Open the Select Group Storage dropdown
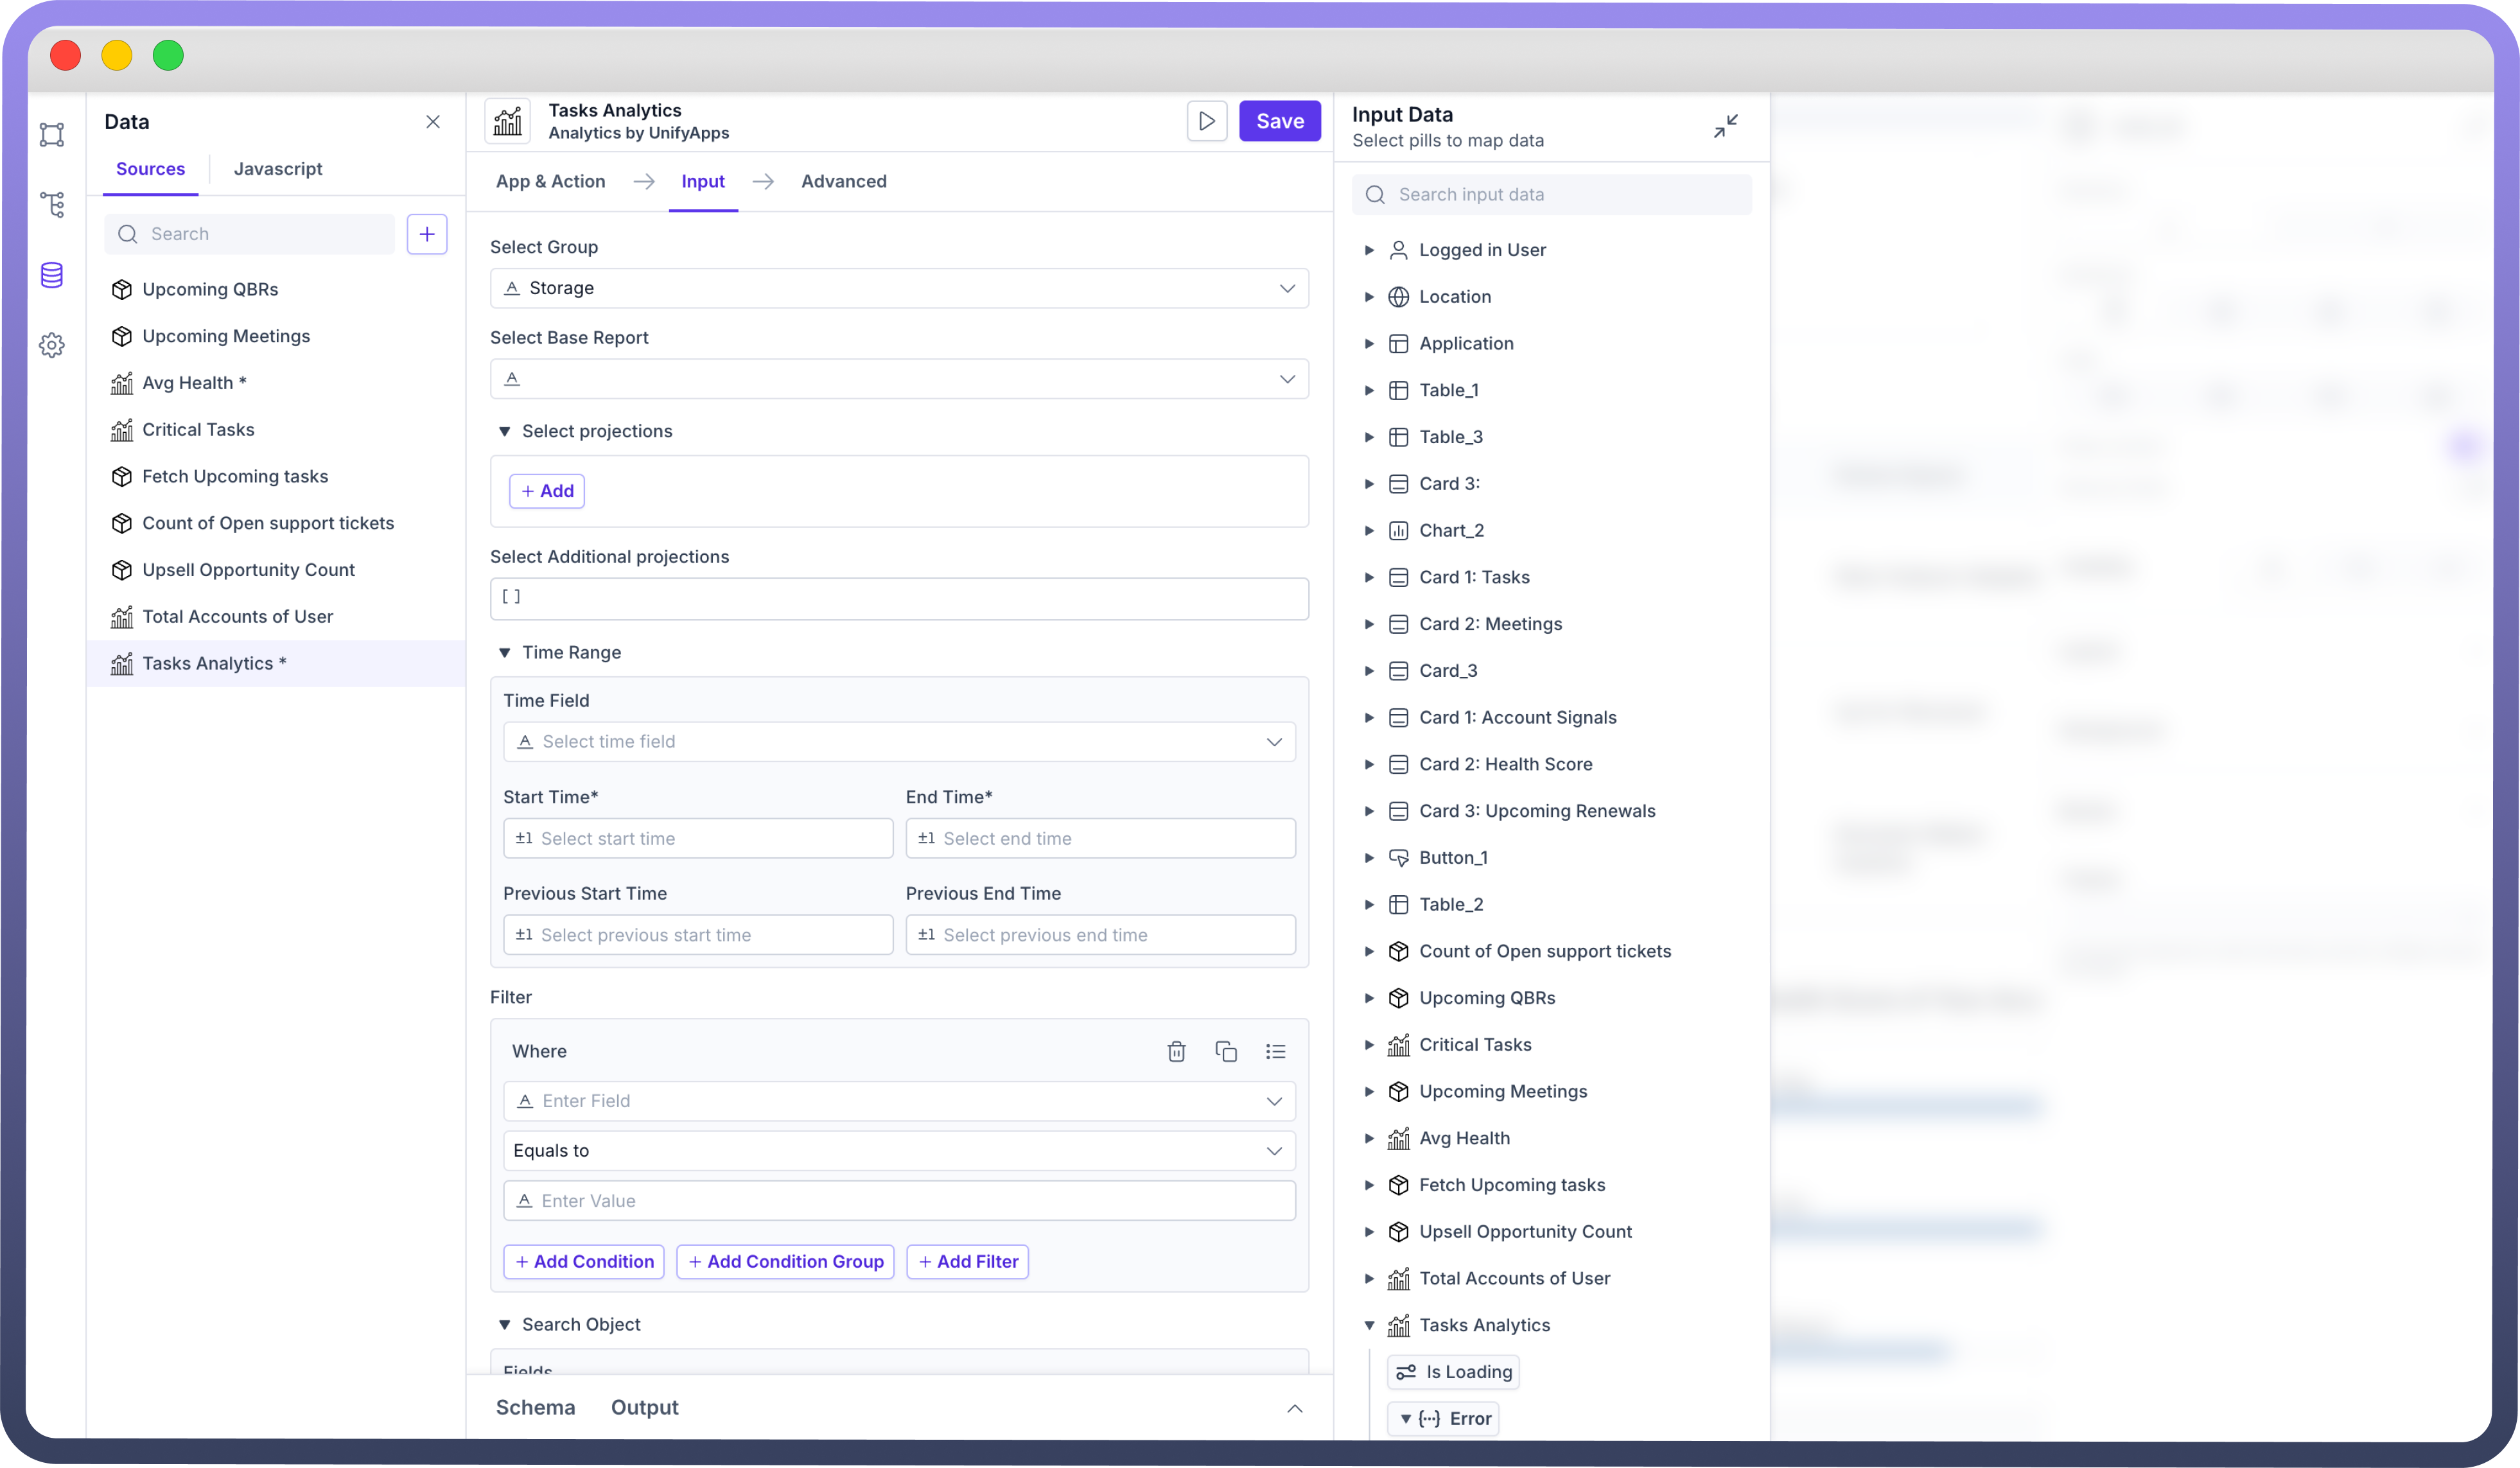Screen dimensions: 2520x1468 coord(898,288)
